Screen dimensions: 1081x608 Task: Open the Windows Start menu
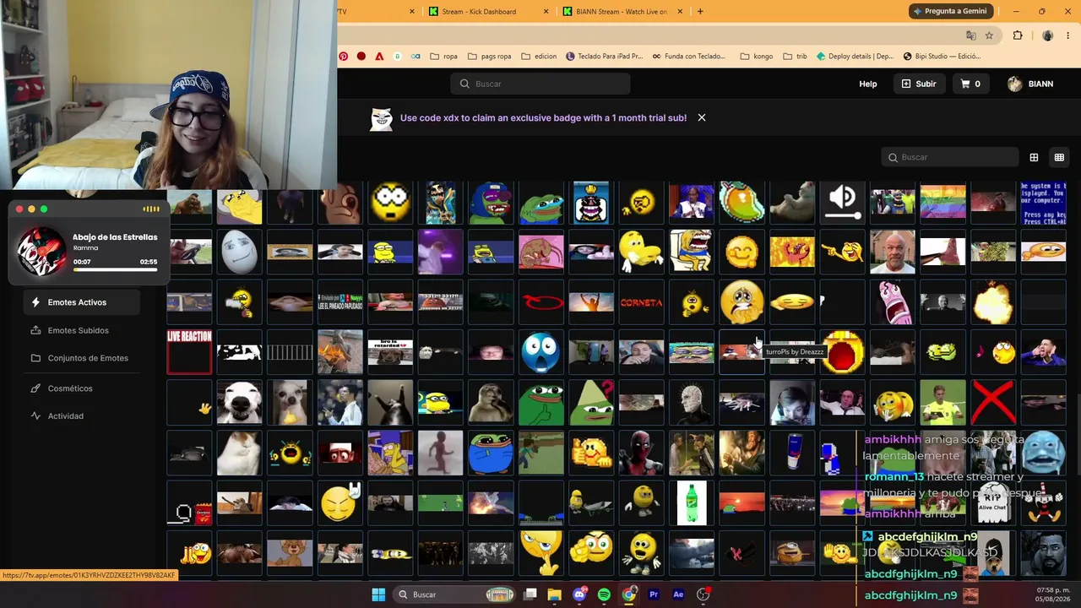click(378, 594)
